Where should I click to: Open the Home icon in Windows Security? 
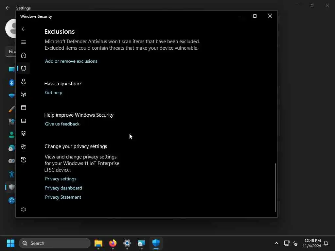24,55
